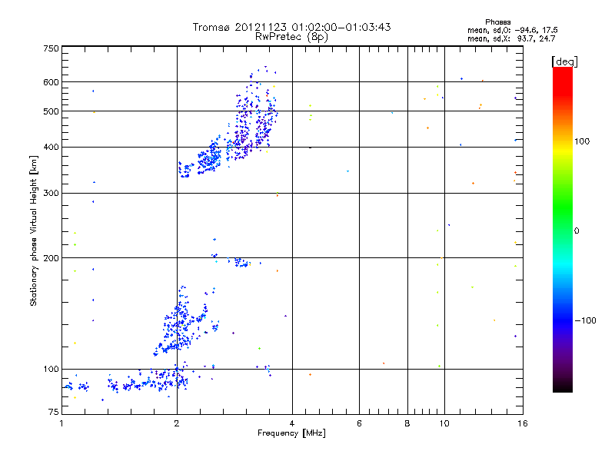The height and width of the screenshot is (461, 615).
Task: Click the x-axis tick label '4'
Action: tap(292, 423)
